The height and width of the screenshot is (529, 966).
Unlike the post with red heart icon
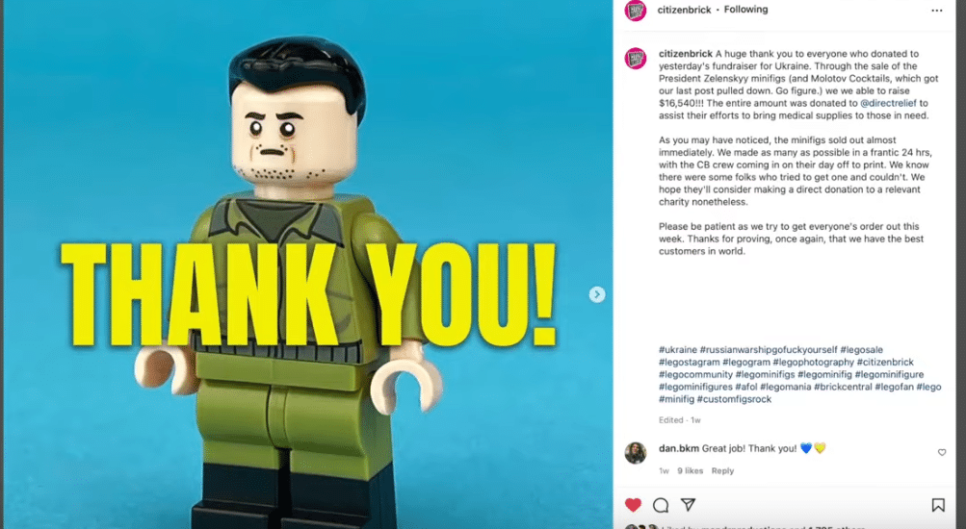(x=633, y=505)
